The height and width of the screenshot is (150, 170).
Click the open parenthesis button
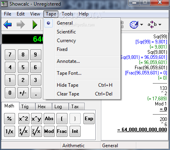point(62,119)
